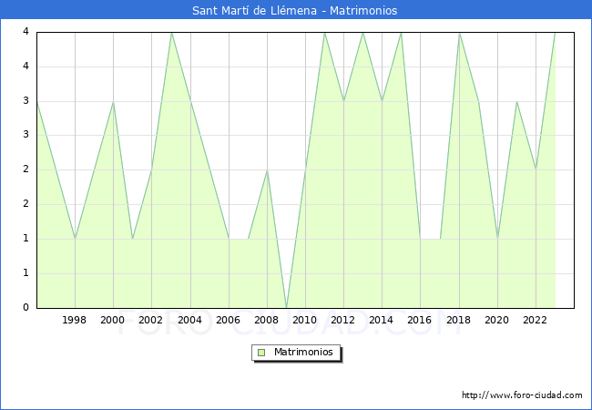
Task: Click the chart peak at year 2015
Action: click(401, 33)
